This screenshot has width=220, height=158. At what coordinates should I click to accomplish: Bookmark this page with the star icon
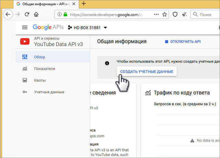point(164,14)
